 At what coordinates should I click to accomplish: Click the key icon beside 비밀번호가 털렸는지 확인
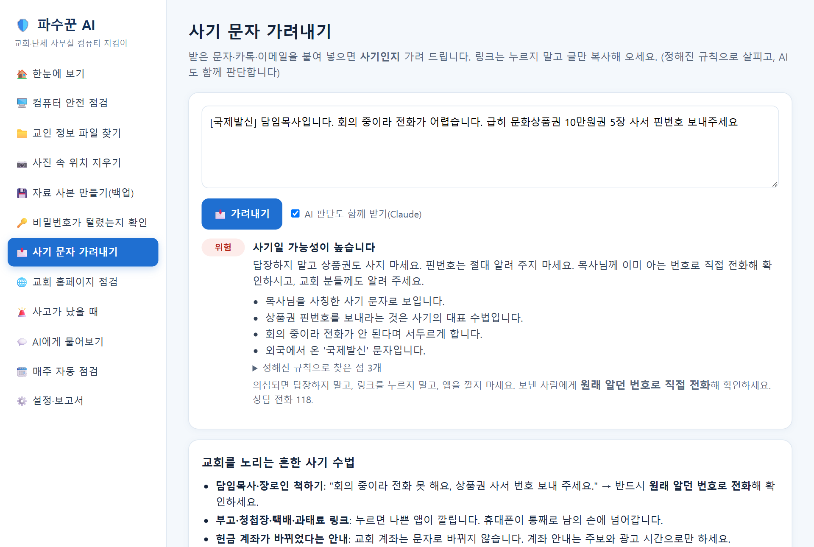point(22,223)
